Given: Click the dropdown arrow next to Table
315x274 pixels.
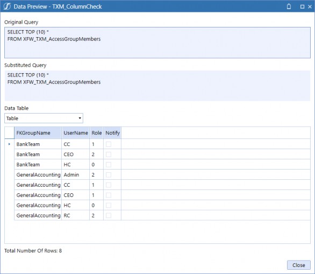Looking at the screenshot, I should point(80,118).
